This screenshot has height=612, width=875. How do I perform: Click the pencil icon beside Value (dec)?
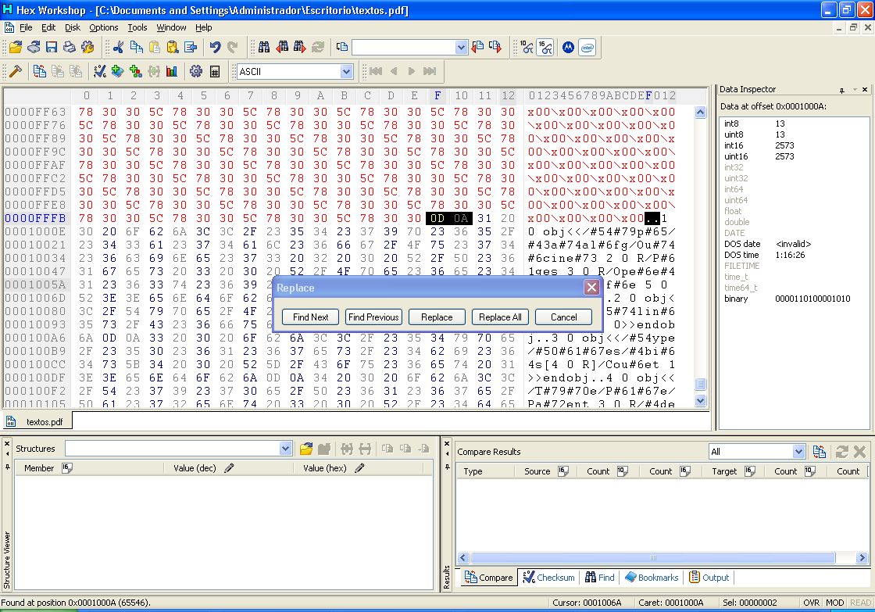(229, 468)
